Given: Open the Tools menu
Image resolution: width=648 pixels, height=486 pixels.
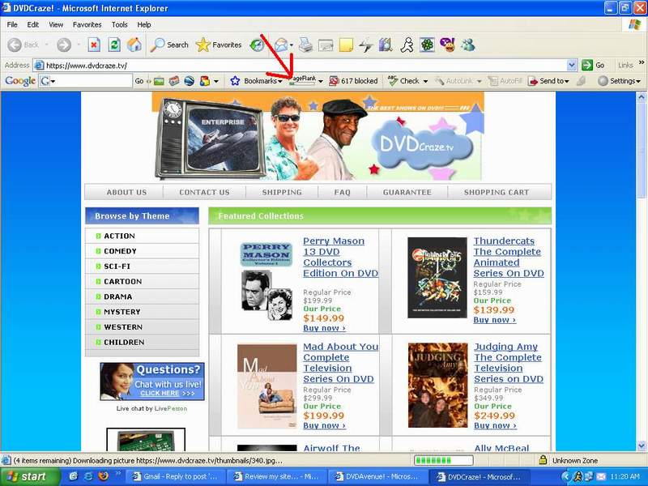Looking at the screenshot, I should pyautogui.click(x=119, y=25).
